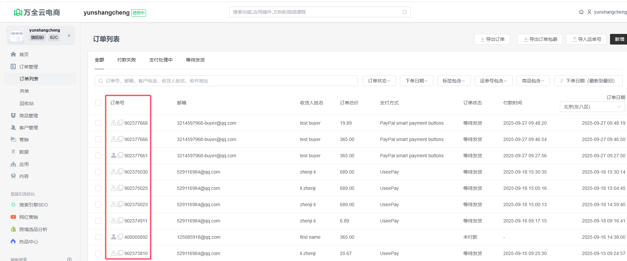
Task: Click the order search input field
Action: [227, 81]
